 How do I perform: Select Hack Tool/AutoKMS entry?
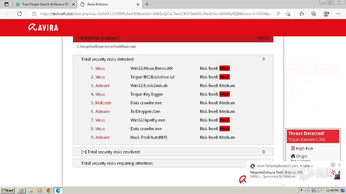coord(149,137)
